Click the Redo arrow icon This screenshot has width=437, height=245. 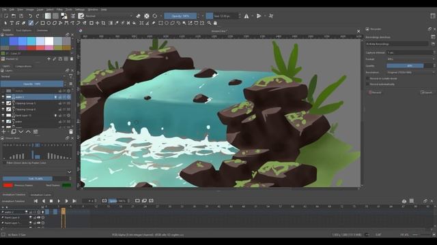[x=38, y=16]
